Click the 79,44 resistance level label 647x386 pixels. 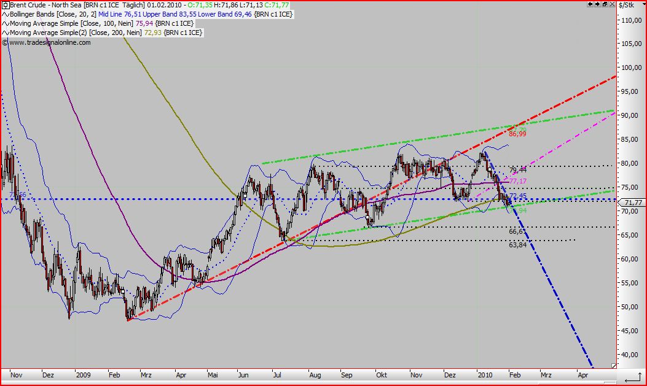point(518,170)
